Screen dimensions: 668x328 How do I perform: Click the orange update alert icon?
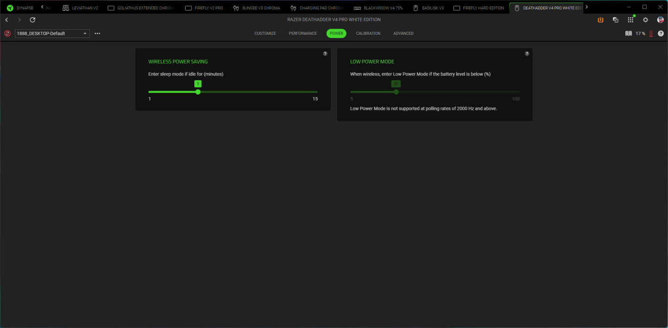[601, 20]
